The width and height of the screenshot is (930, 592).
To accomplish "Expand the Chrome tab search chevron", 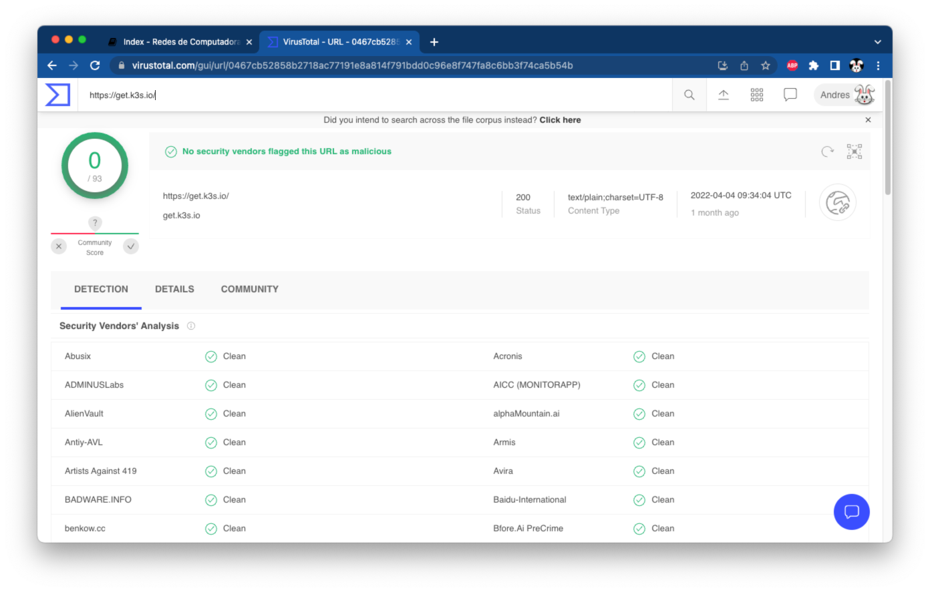I will [877, 42].
